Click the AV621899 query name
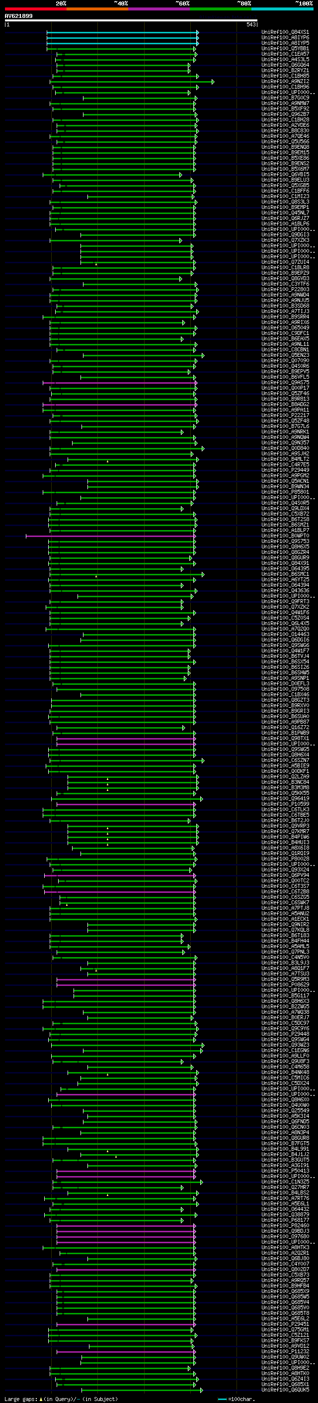The width and height of the screenshot is (318, 1403). click(x=18, y=16)
